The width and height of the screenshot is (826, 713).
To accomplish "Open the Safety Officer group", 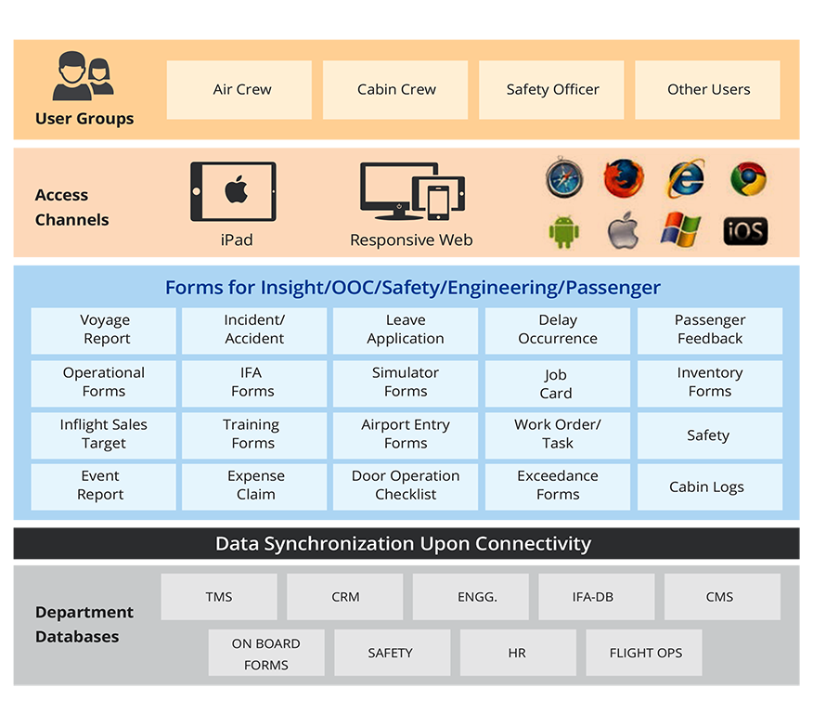I will (550, 89).
